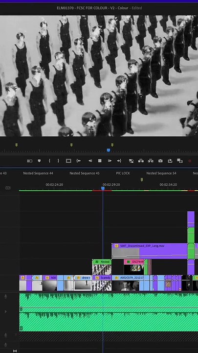
Task: Click the sequence marker above the timeline ruler
Action: tap(142, 179)
